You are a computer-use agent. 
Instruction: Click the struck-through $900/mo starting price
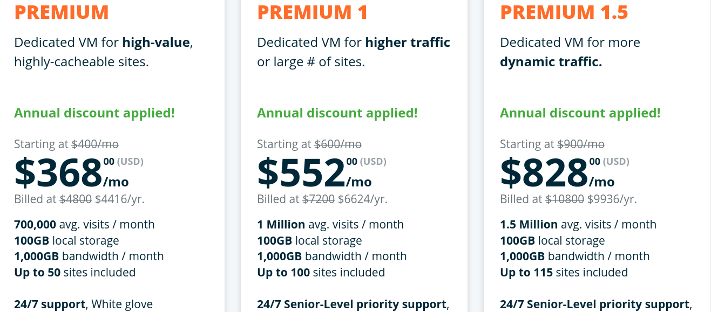[x=581, y=144]
